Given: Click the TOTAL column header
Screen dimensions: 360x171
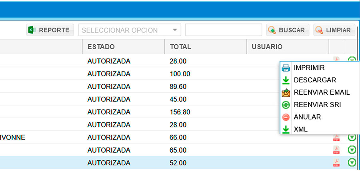Looking at the screenshot, I should click(x=180, y=47).
